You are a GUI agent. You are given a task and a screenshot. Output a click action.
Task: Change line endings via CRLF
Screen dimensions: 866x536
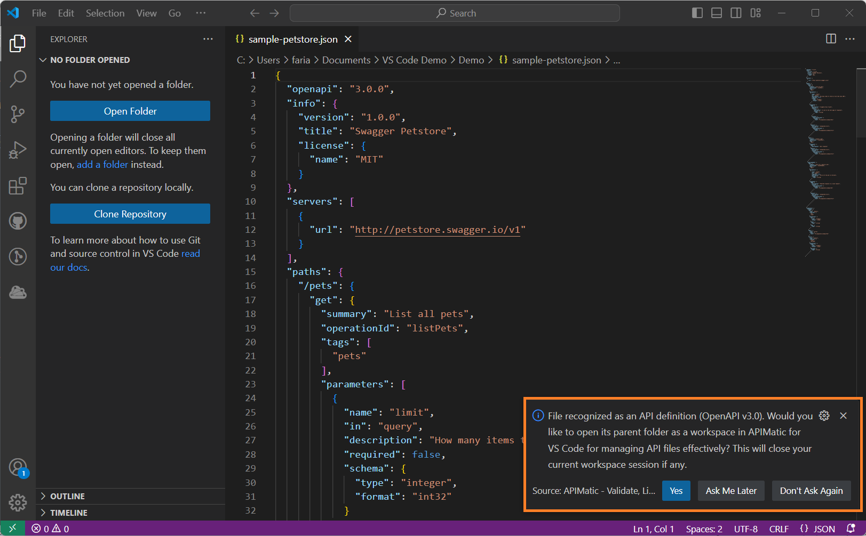coord(779,529)
